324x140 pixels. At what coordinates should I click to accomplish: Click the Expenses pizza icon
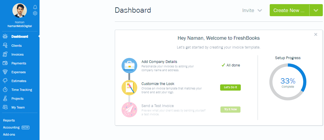tap(5, 72)
